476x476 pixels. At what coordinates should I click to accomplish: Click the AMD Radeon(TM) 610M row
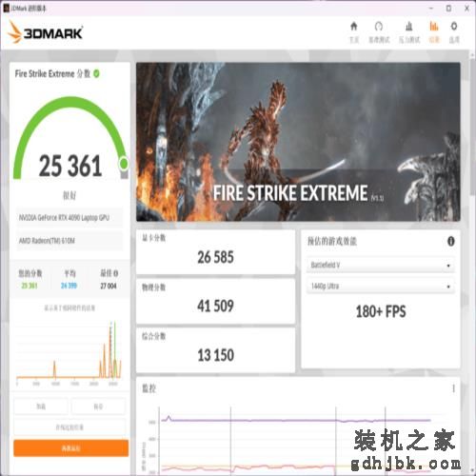coord(69,241)
